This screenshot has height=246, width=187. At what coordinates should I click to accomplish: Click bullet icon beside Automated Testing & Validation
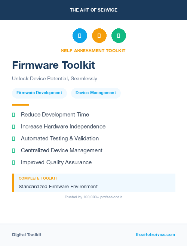(x=13, y=138)
